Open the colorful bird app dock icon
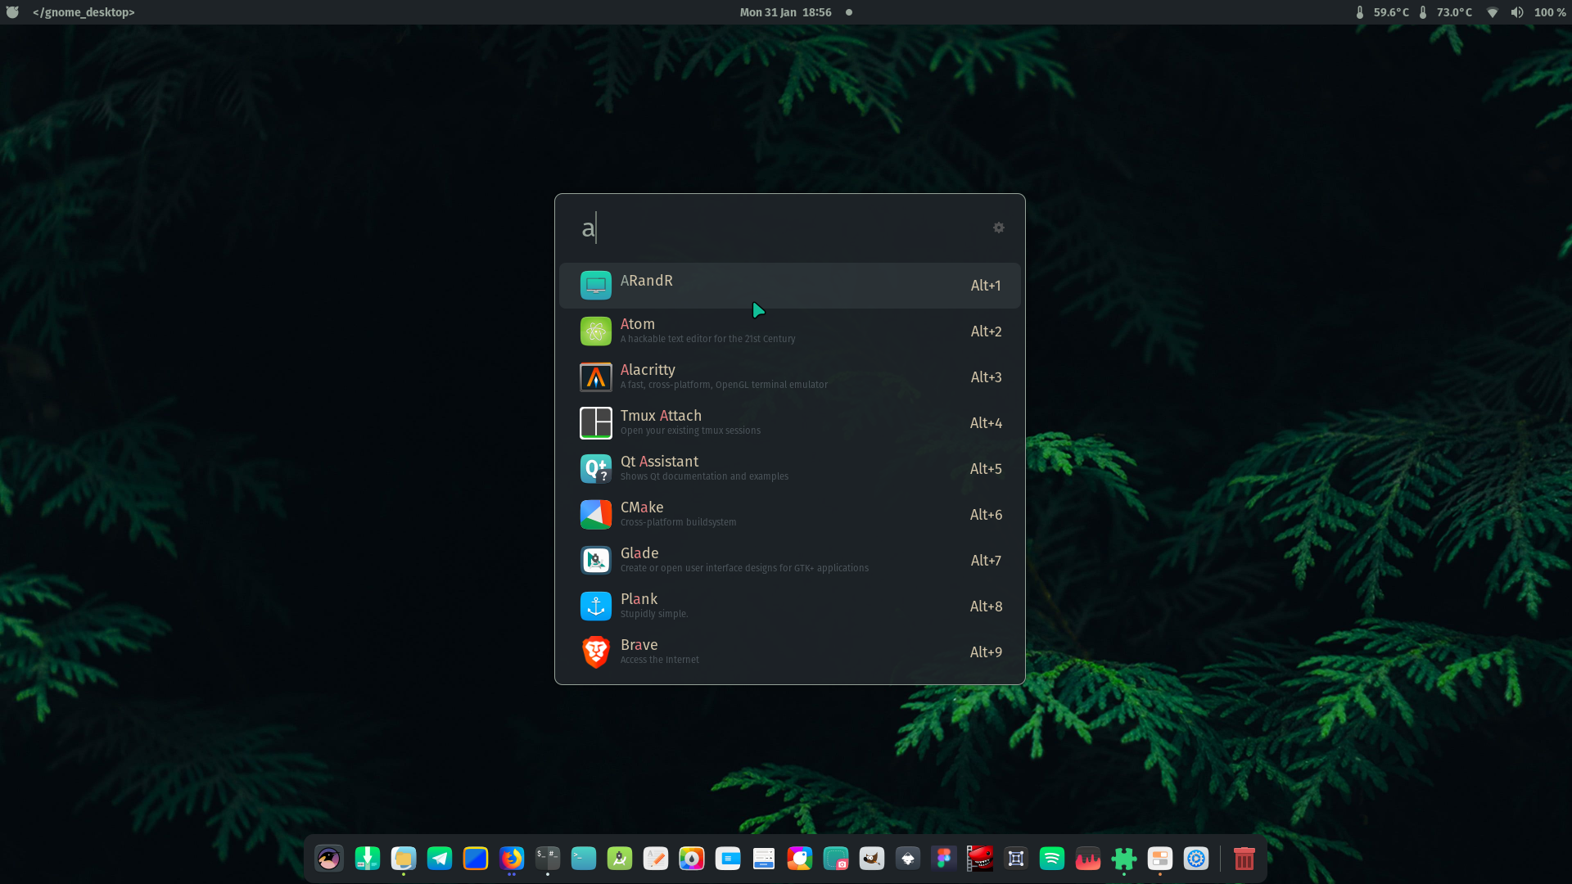 tap(800, 859)
